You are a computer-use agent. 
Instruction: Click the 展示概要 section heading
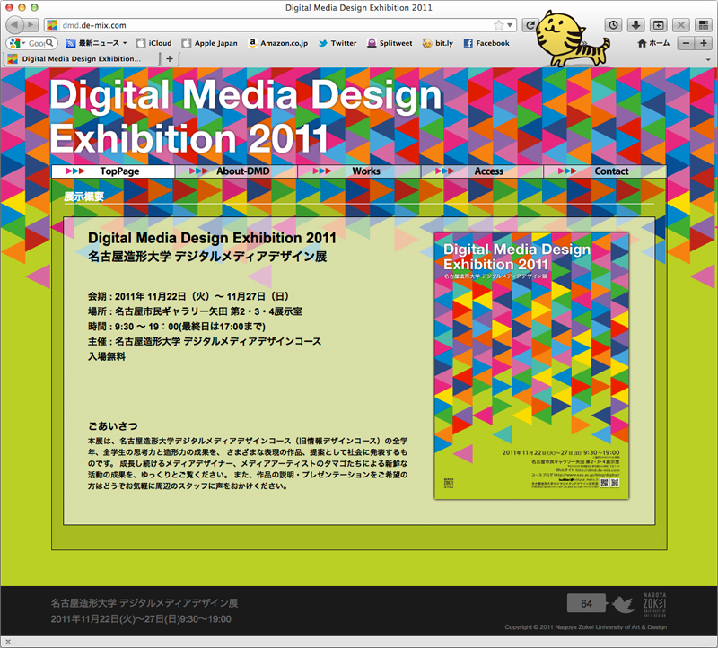click(x=83, y=197)
